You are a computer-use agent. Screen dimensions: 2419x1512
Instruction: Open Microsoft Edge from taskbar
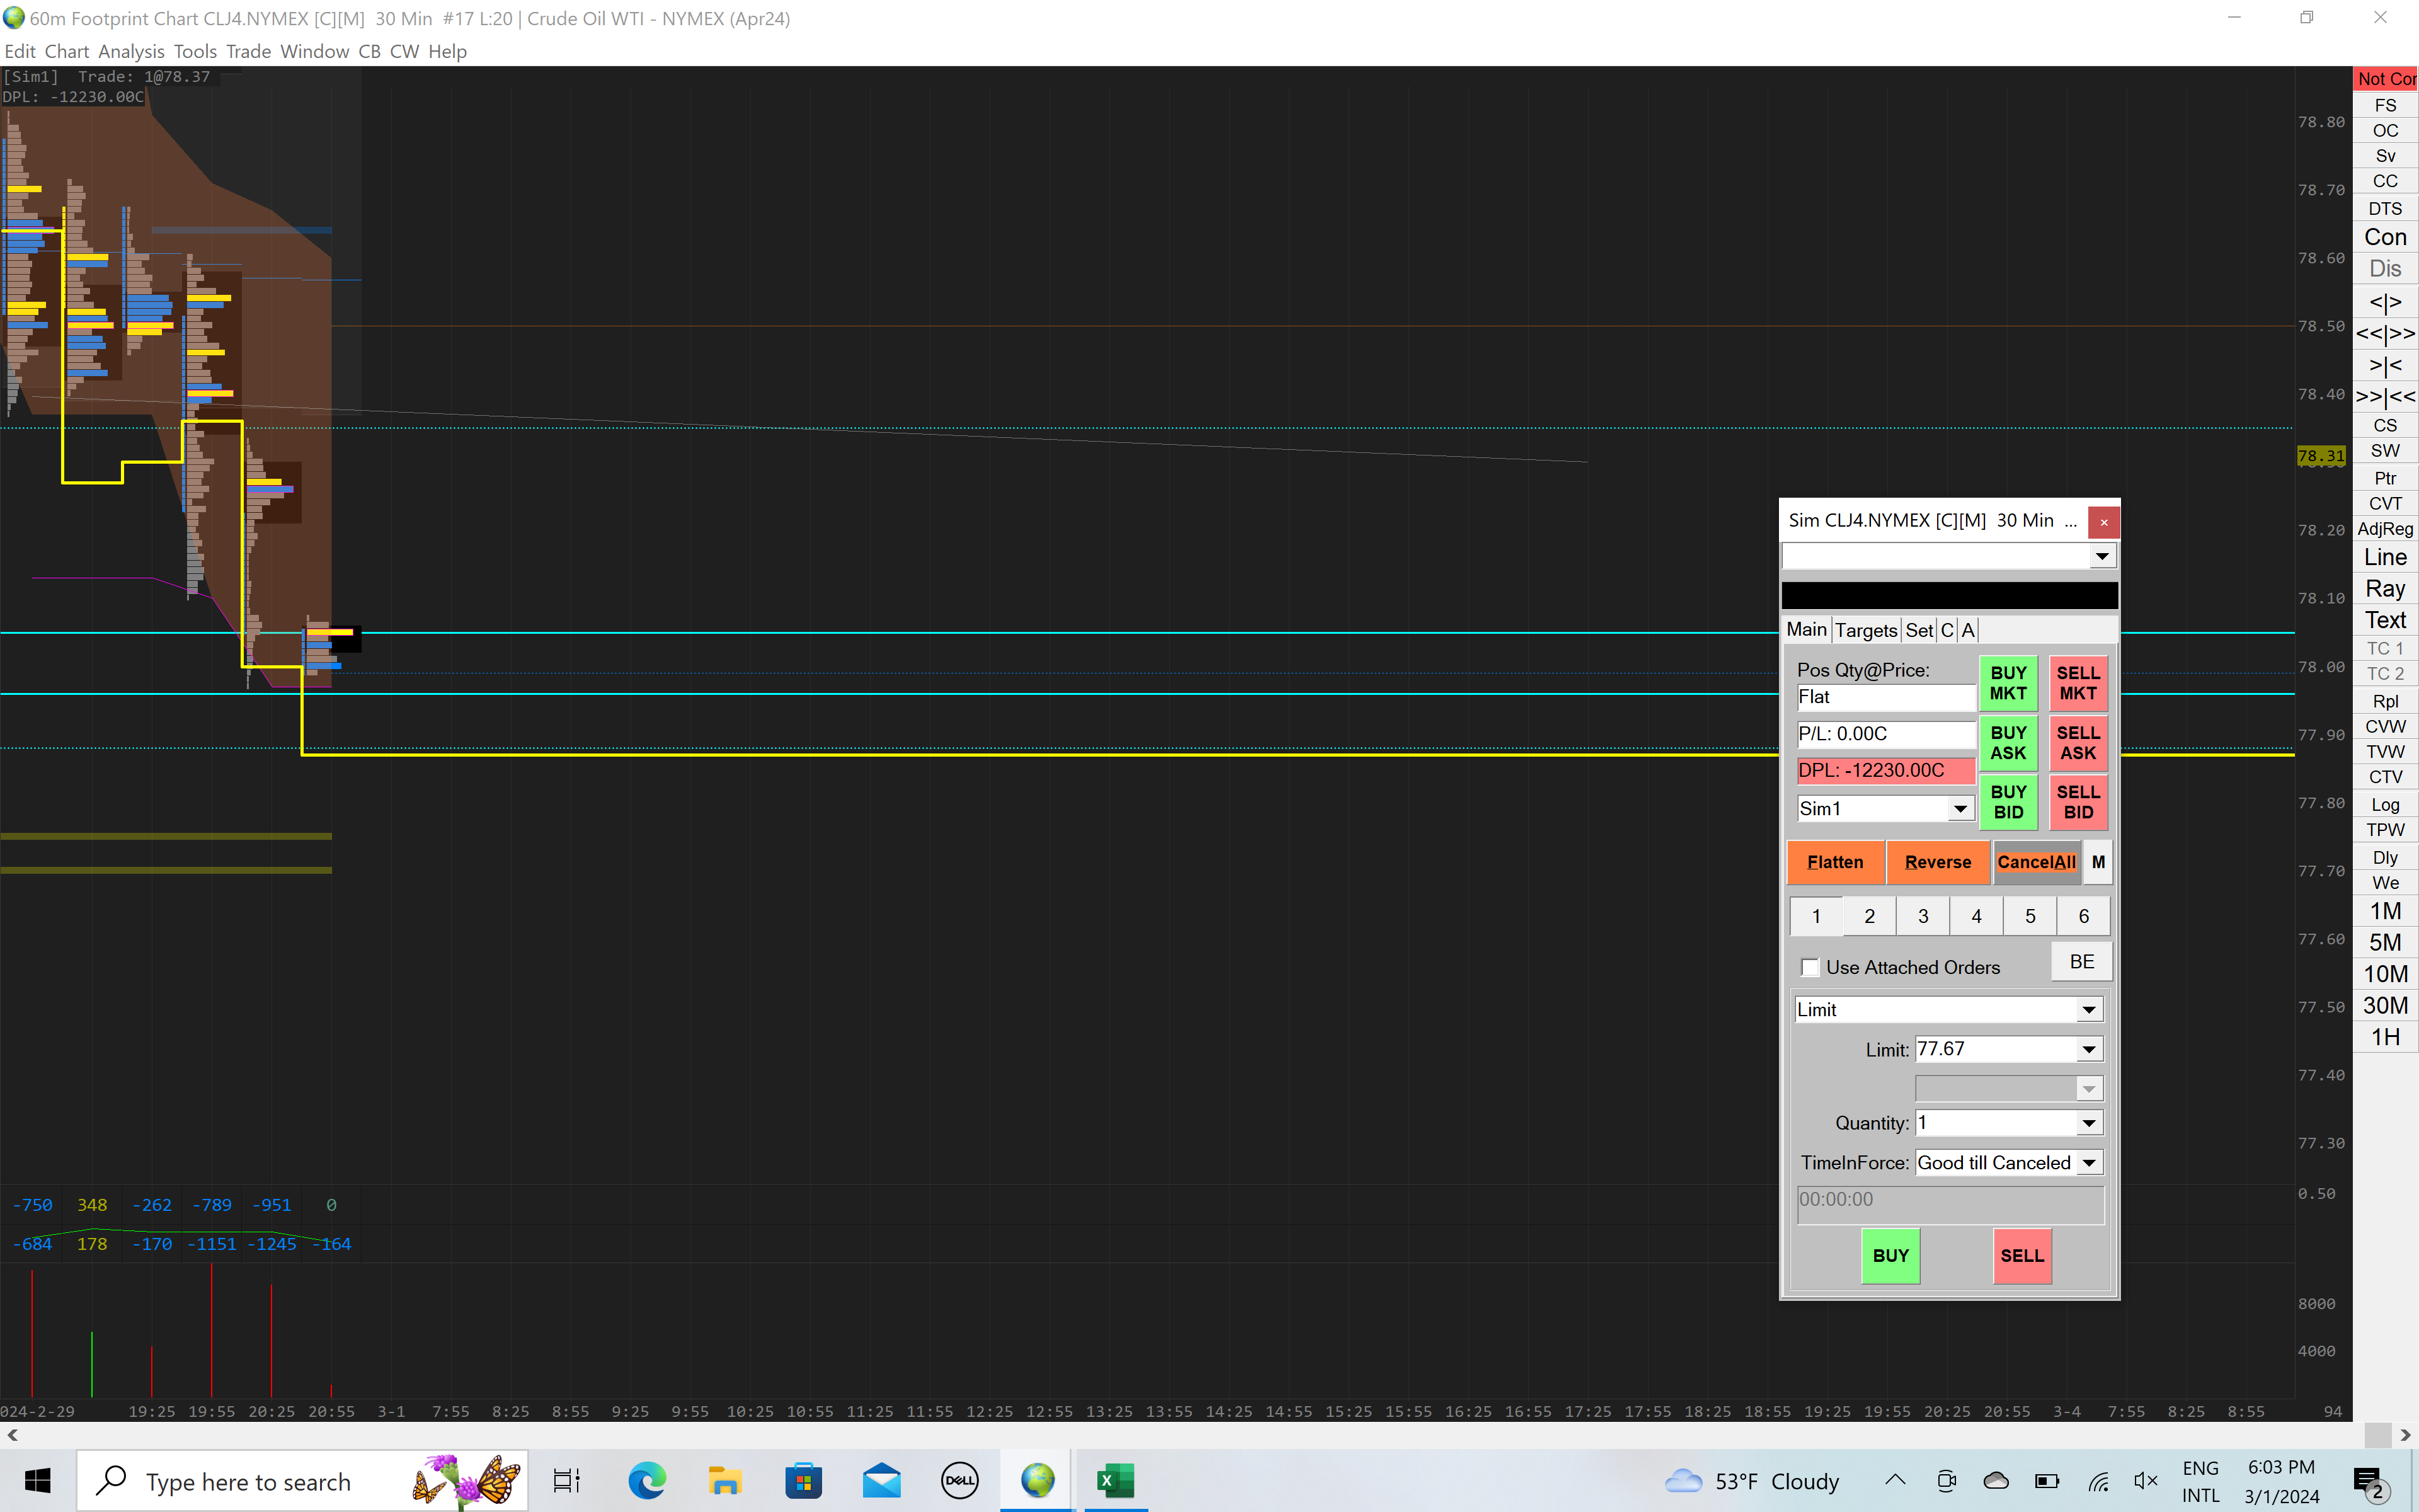(647, 1481)
